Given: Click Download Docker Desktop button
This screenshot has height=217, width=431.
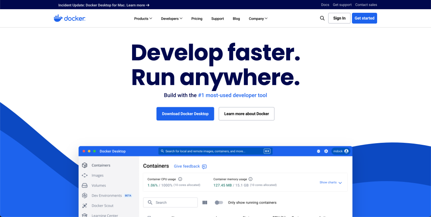Looking at the screenshot, I should (x=185, y=114).
